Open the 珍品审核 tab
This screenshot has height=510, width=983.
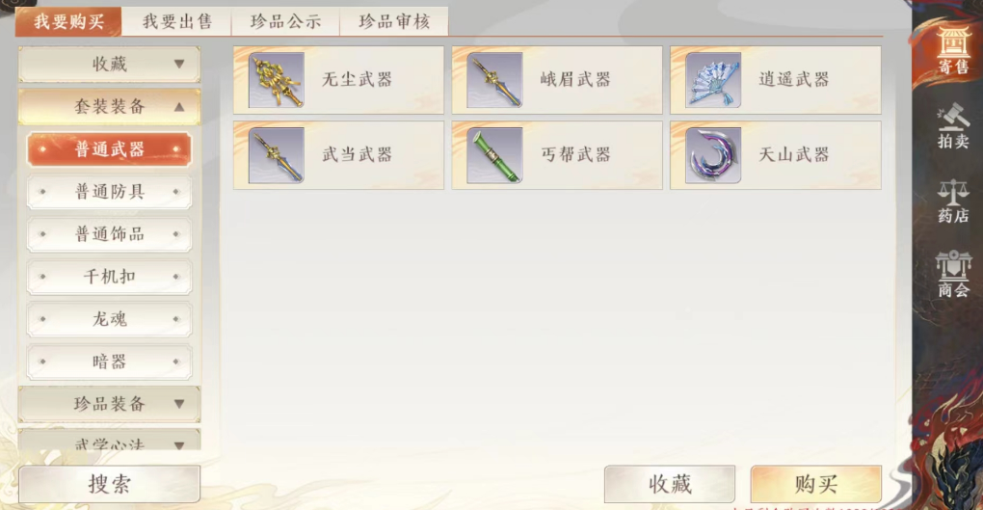pyautogui.click(x=394, y=21)
